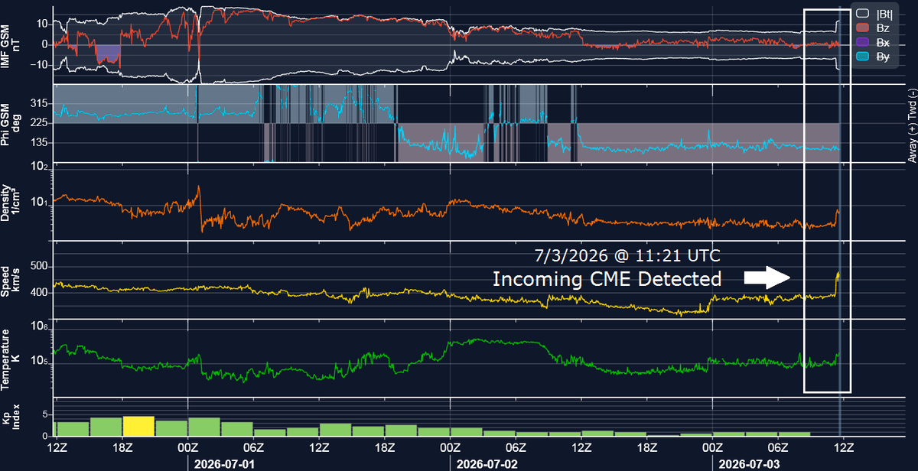The width and height of the screenshot is (918, 471).
Task: Click the vertical time cursor line
Action: tap(840, 222)
